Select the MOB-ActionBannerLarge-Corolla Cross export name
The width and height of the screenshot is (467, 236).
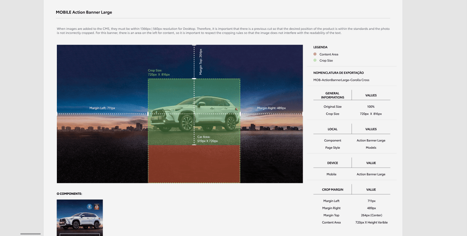pos(341,80)
